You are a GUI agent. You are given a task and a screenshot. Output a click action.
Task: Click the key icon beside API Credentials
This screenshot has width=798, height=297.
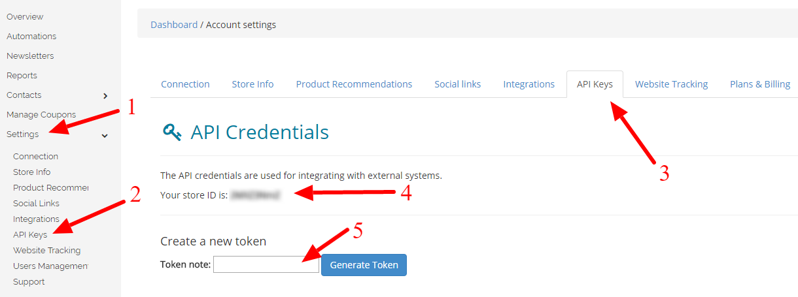click(172, 133)
